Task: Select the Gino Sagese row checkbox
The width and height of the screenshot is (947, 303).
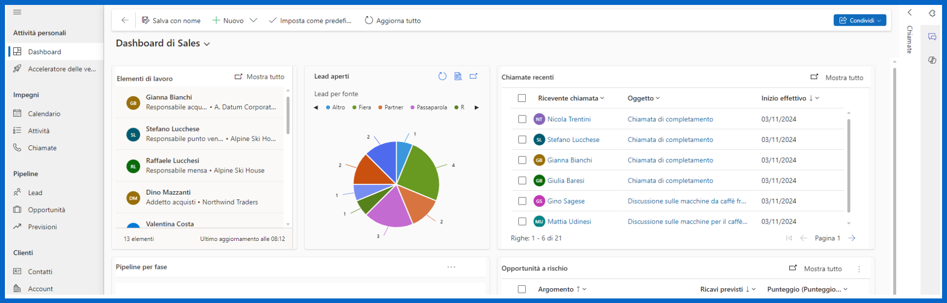Action: [x=522, y=201]
